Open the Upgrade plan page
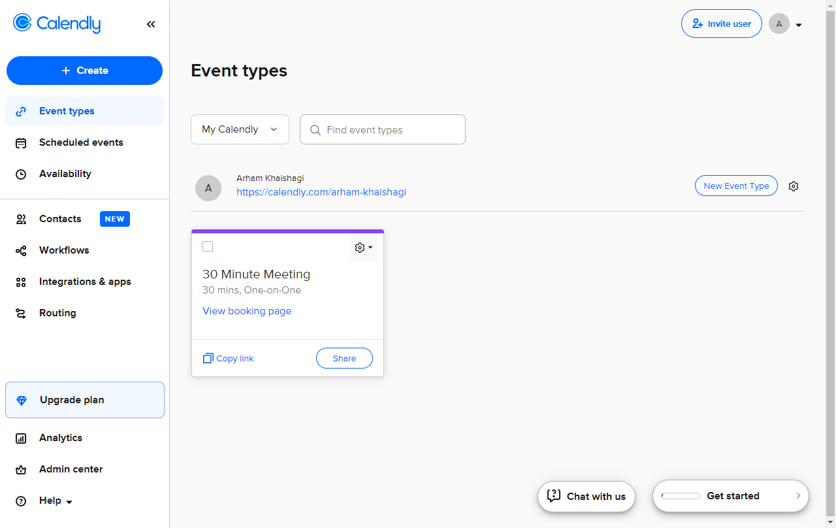This screenshot has height=528, width=836. pyautogui.click(x=85, y=400)
